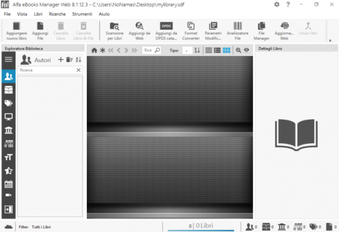Click the cloud status bar icon
This screenshot has width=339, height=232.
[x=8, y=227]
